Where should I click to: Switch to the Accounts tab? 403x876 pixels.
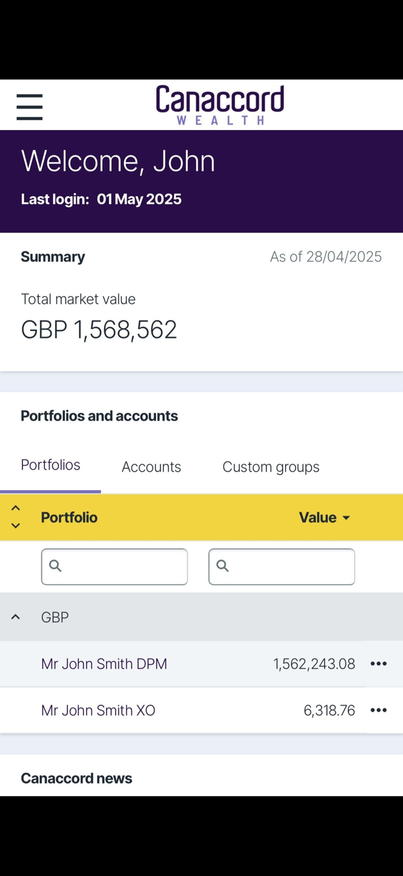tap(151, 467)
